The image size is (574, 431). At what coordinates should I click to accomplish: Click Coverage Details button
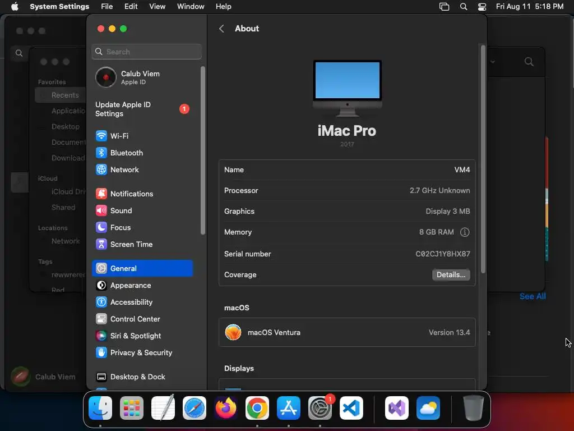[451, 274]
